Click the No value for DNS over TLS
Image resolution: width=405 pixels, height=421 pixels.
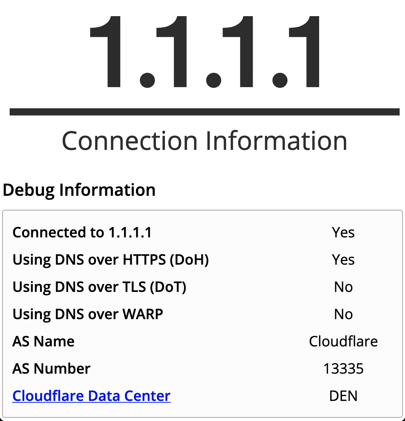(x=343, y=287)
